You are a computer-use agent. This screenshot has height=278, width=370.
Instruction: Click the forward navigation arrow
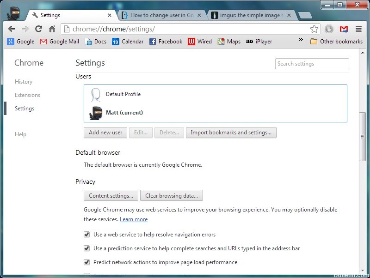tap(25, 29)
